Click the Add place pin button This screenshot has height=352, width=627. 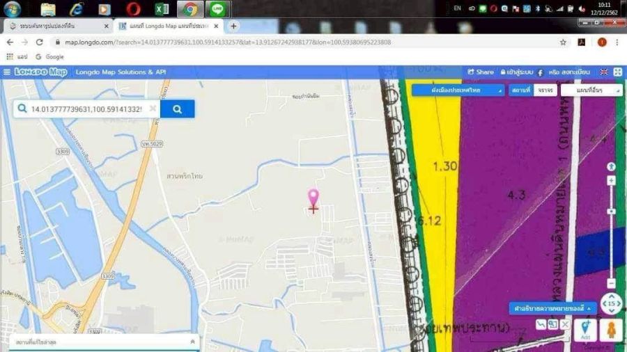(585, 330)
